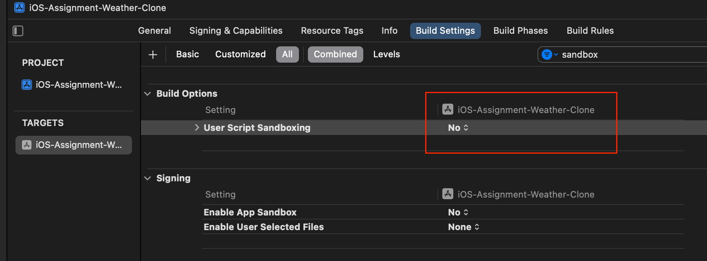The width and height of the screenshot is (707, 261).
Task: Collapse the Build Options section
Action: [x=147, y=94]
